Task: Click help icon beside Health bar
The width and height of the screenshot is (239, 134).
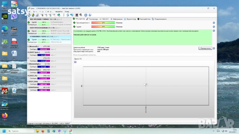Action: tap(214, 27)
